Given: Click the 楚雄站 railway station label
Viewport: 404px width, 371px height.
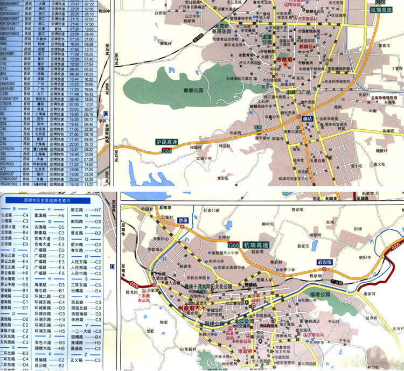Looking at the screenshot, I should pos(250,285).
